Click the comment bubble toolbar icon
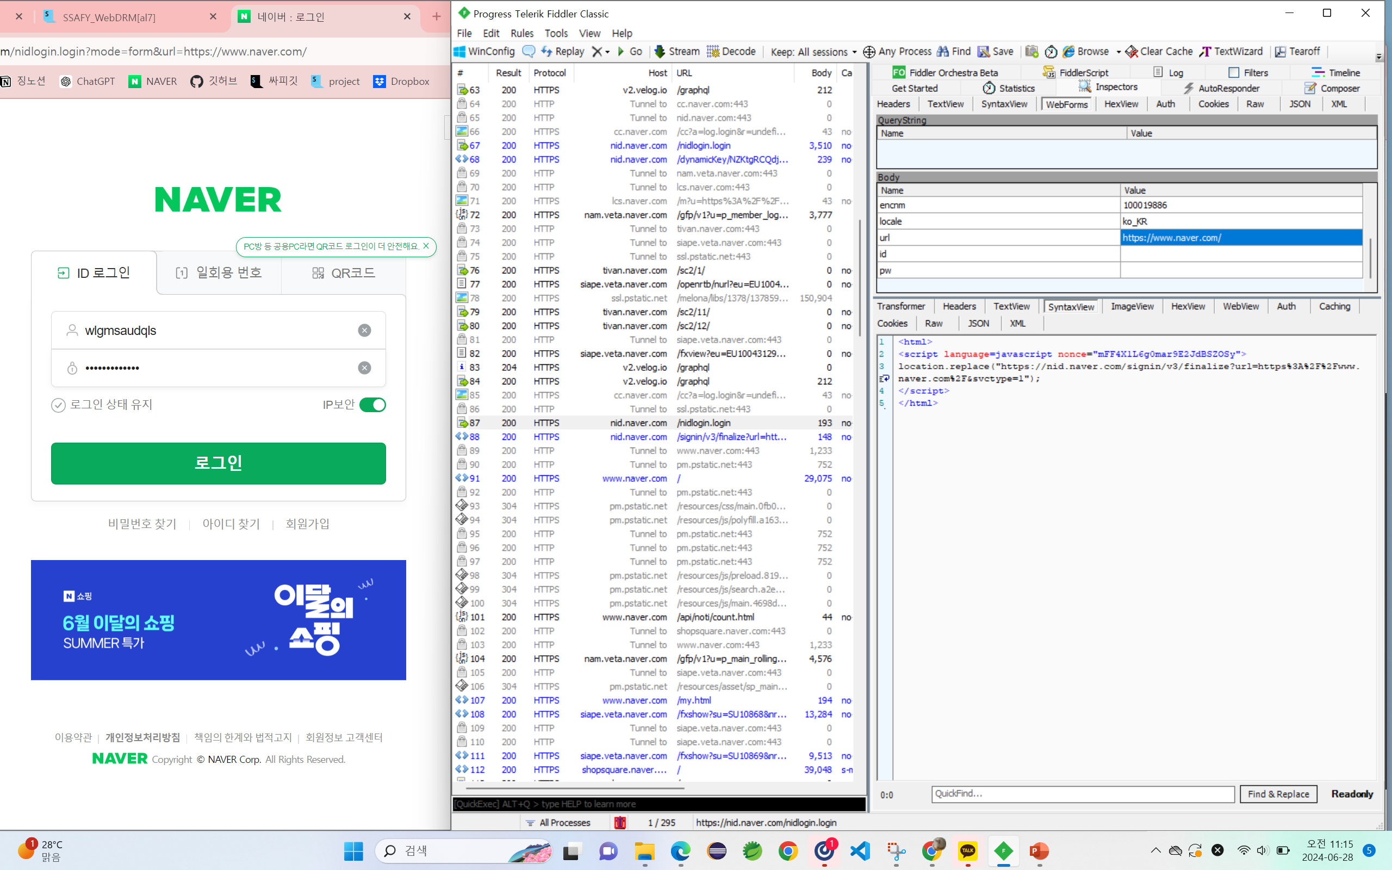1392x870 pixels. 528,52
